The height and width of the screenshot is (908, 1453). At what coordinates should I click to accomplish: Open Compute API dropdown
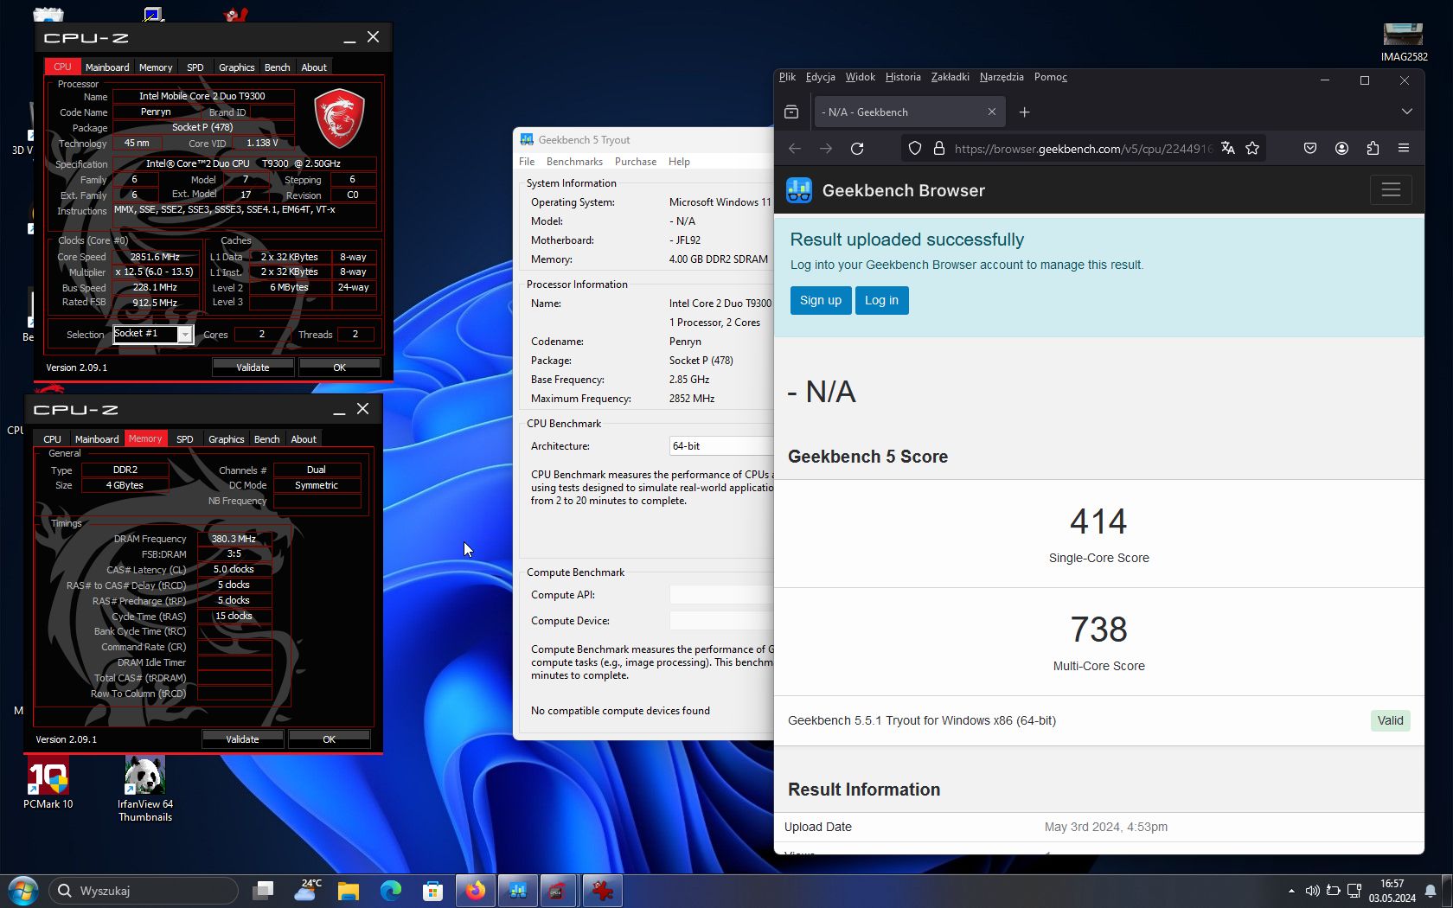pyautogui.click(x=721, y=595)
